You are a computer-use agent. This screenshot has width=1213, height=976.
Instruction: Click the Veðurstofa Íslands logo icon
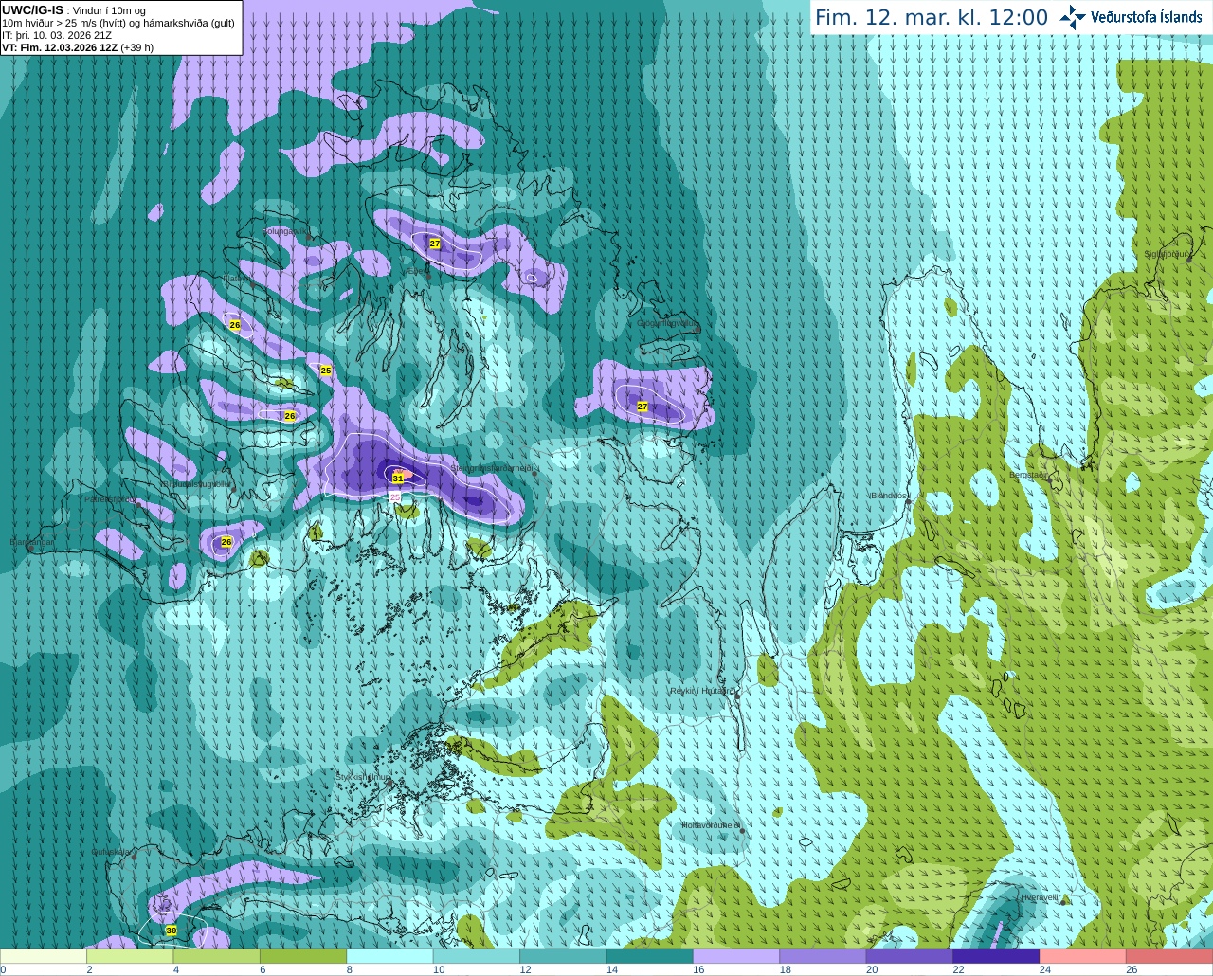(1073, 17)
